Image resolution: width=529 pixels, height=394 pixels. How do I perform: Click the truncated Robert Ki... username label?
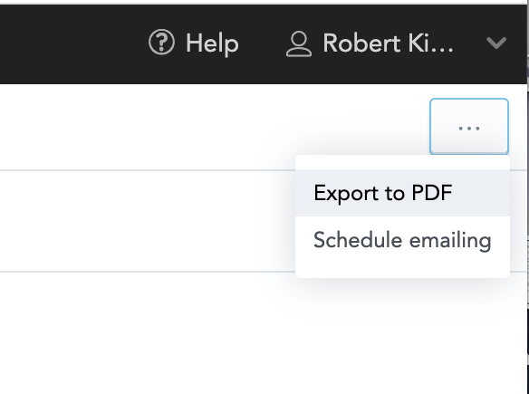click(388, 43)
